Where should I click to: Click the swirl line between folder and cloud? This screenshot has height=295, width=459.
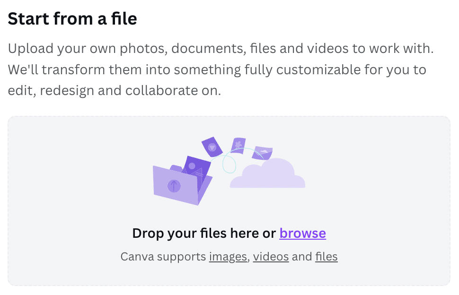coord(229,164)
